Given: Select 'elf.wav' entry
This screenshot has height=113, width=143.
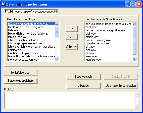Looking at the screenshot, I should [109, 53].
